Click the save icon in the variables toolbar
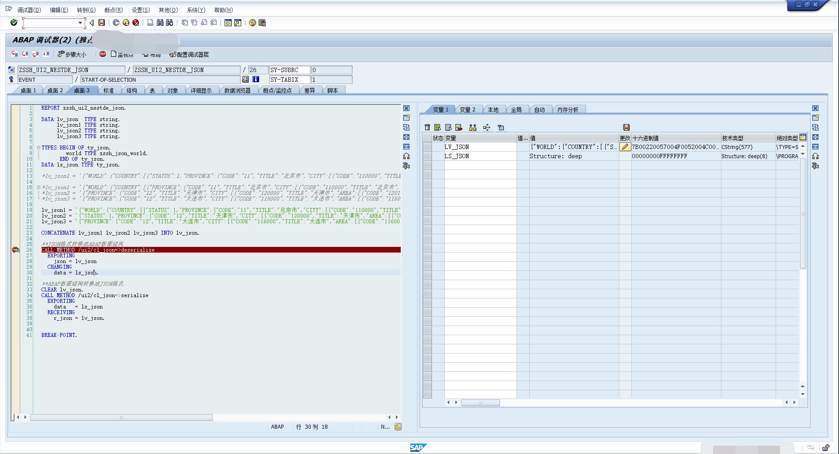 tap(626, 127)
